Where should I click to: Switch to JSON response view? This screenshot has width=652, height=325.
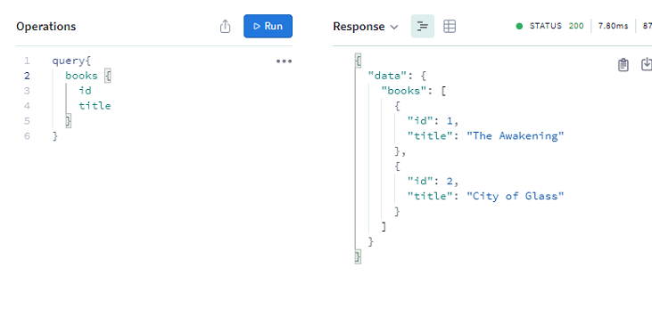(x=423, y=26)
